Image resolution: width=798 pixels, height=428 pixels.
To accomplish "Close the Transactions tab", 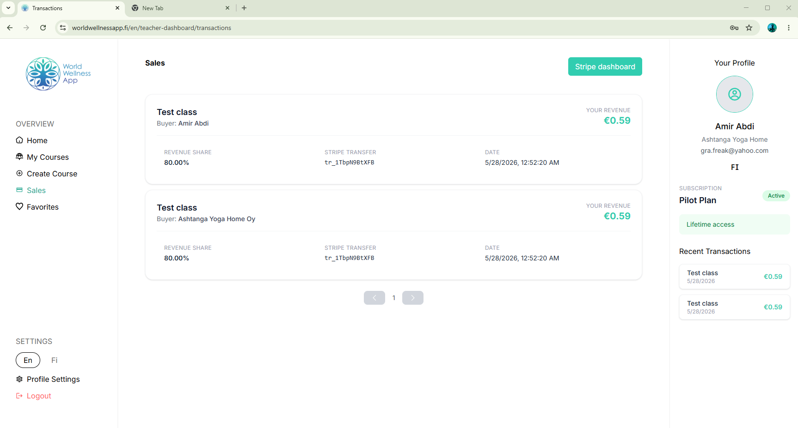I will click(117, 8).
